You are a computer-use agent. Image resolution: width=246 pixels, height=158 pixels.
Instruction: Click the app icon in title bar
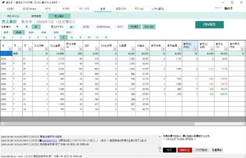click(3, 2)
